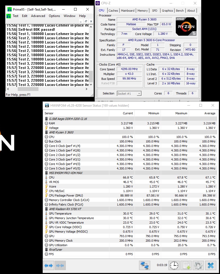This screenshot has height=274, width=220.
Task: Click the Sensor column header in HWiNFO
Action: (x=76, y=113)
